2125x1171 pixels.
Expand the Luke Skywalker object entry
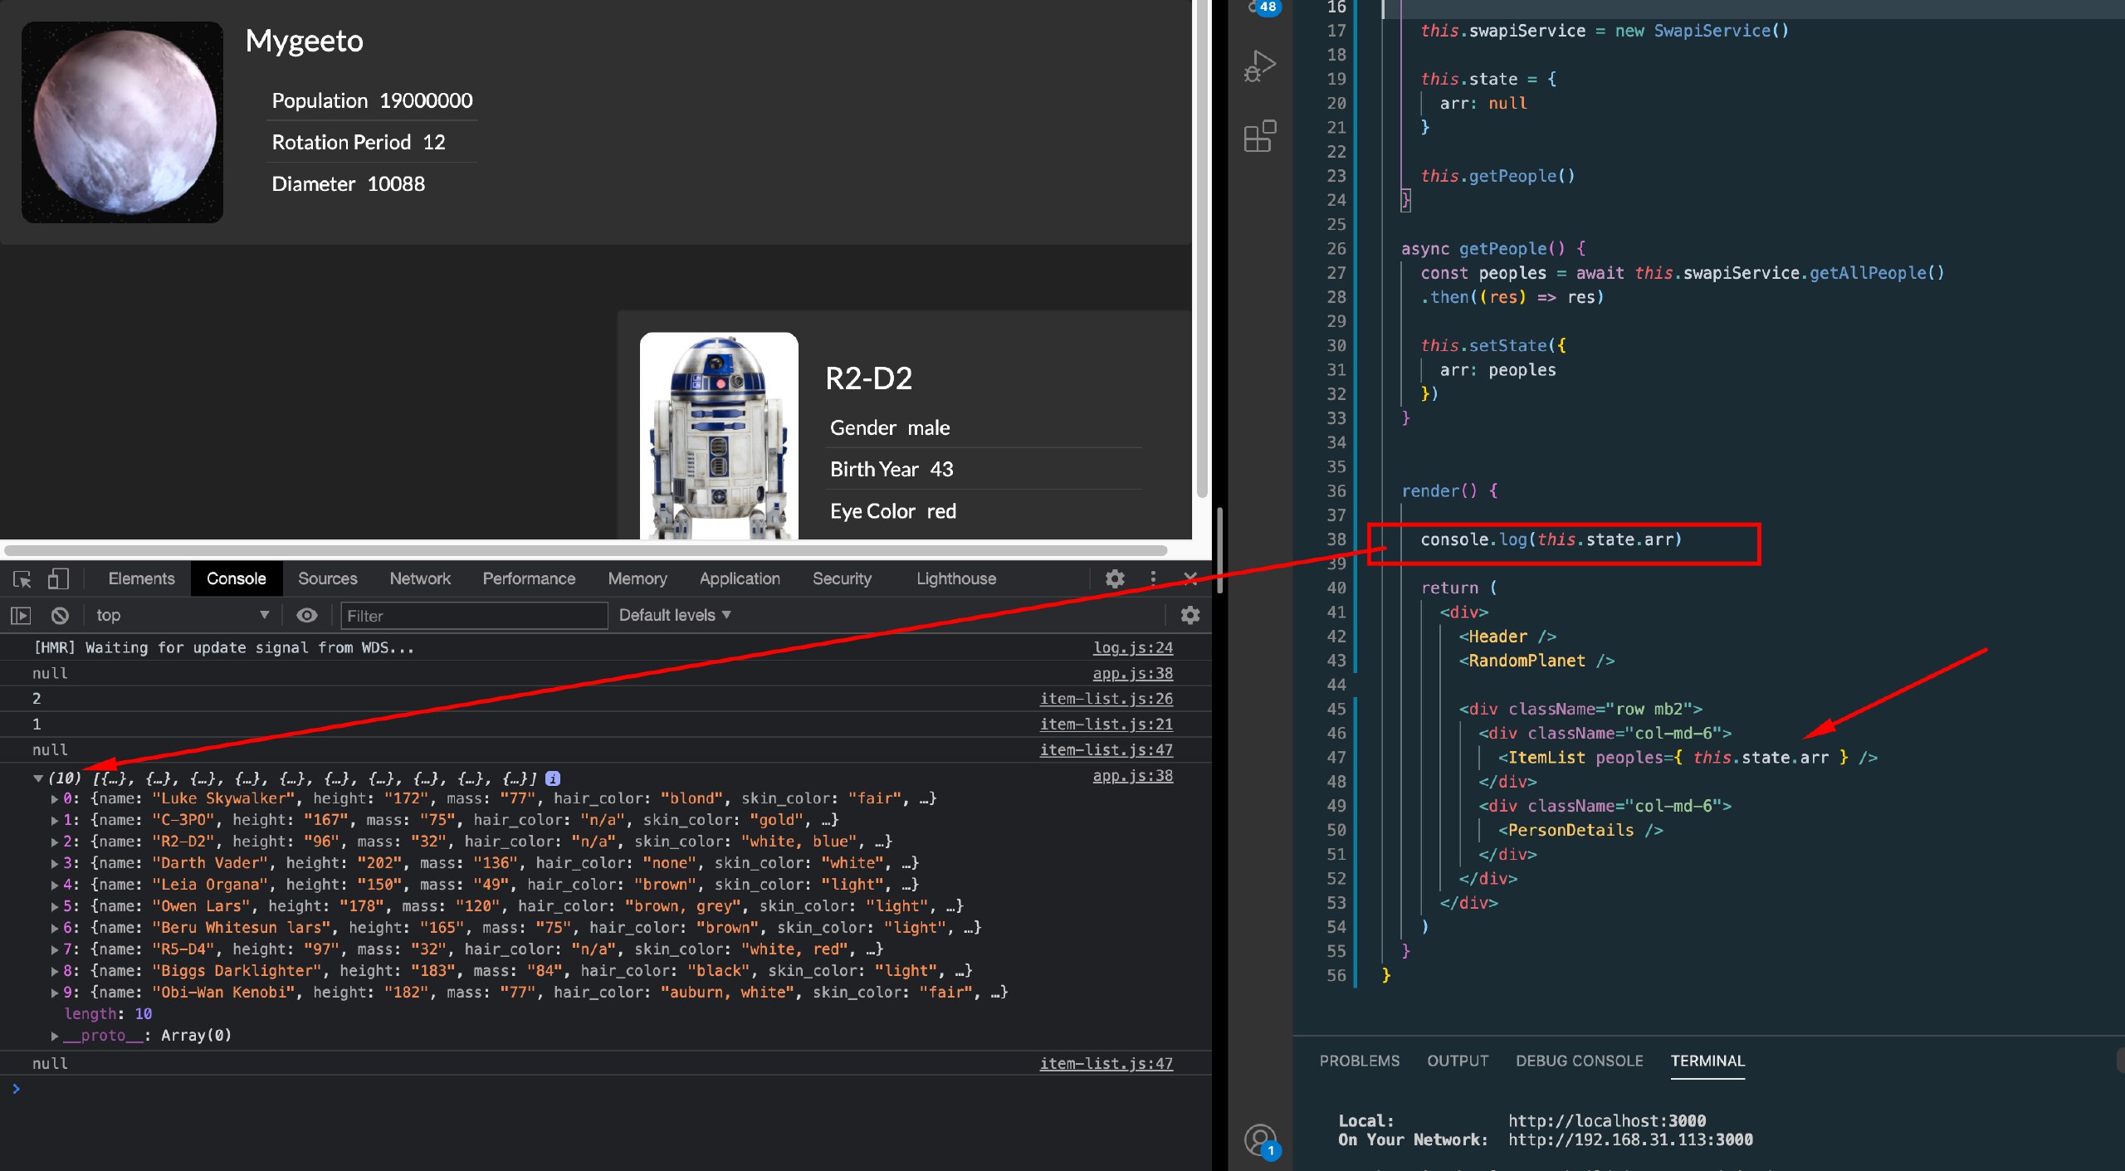55,799
